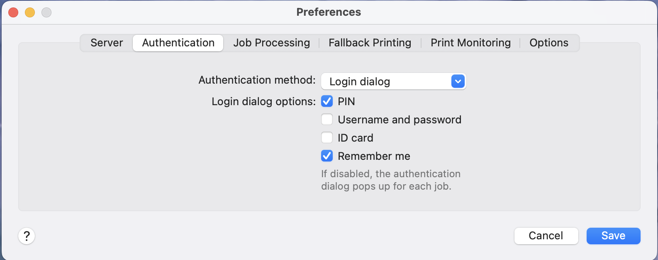Minimize the Preferences window with yellow button
The image size is (658, 260).
30,12
